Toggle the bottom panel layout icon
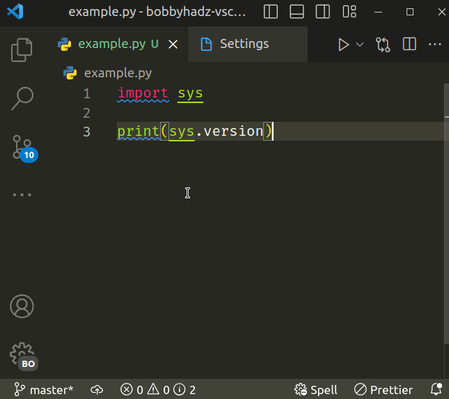The image size is (449, 399). (297, 12)
